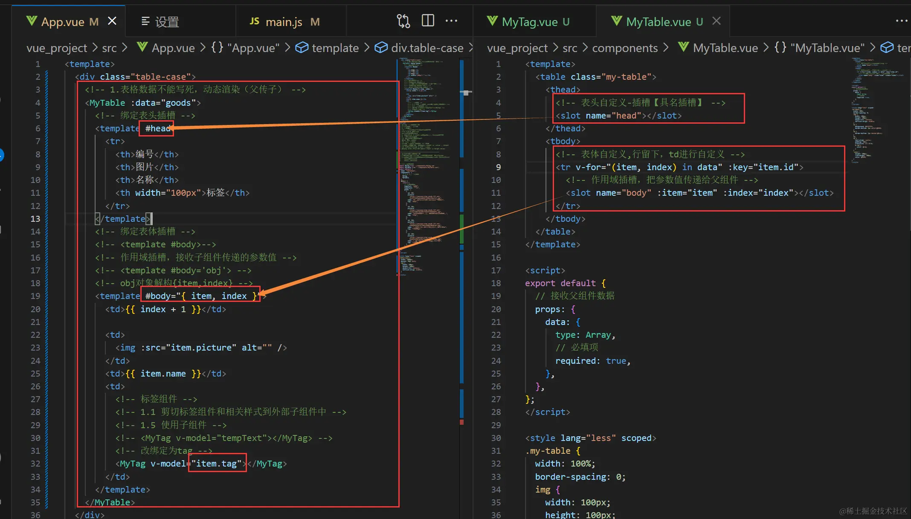
Task: Click the Vue icon on MyTag.vue tab
Action: pos(492,20)
